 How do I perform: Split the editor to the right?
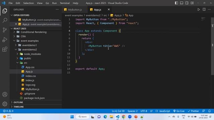tap(204, 10)
